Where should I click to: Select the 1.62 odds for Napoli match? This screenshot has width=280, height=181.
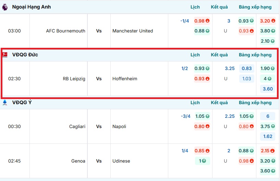pos(268,137)
